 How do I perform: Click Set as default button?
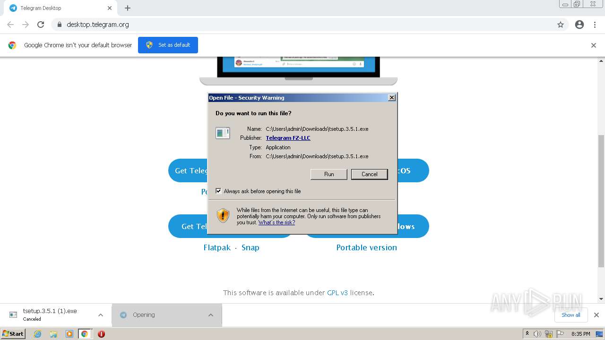[x=168, y=45]
